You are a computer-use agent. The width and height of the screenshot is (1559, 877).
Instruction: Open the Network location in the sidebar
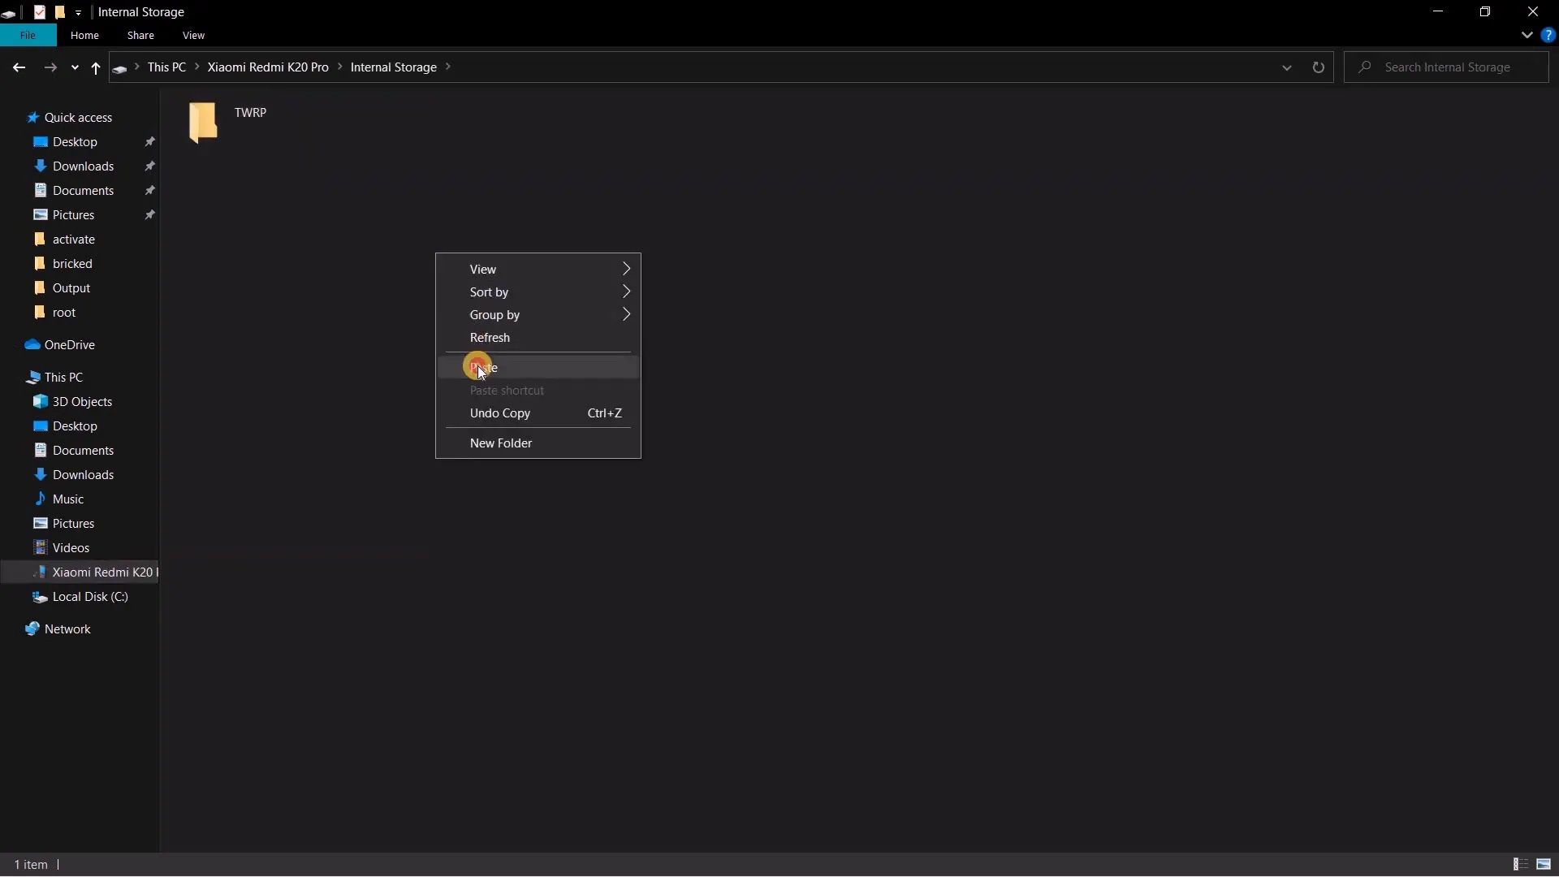click(x=67, y=629)
